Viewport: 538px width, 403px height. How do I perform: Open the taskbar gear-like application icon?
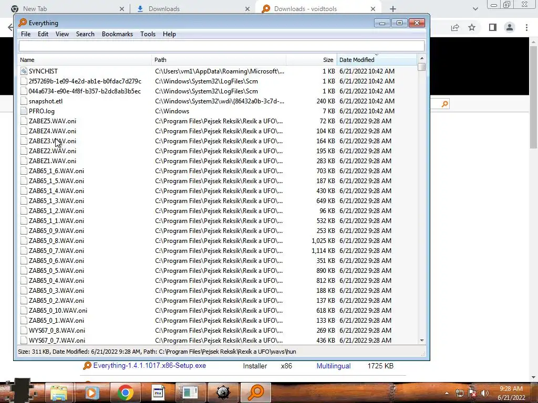coord(223,393)
